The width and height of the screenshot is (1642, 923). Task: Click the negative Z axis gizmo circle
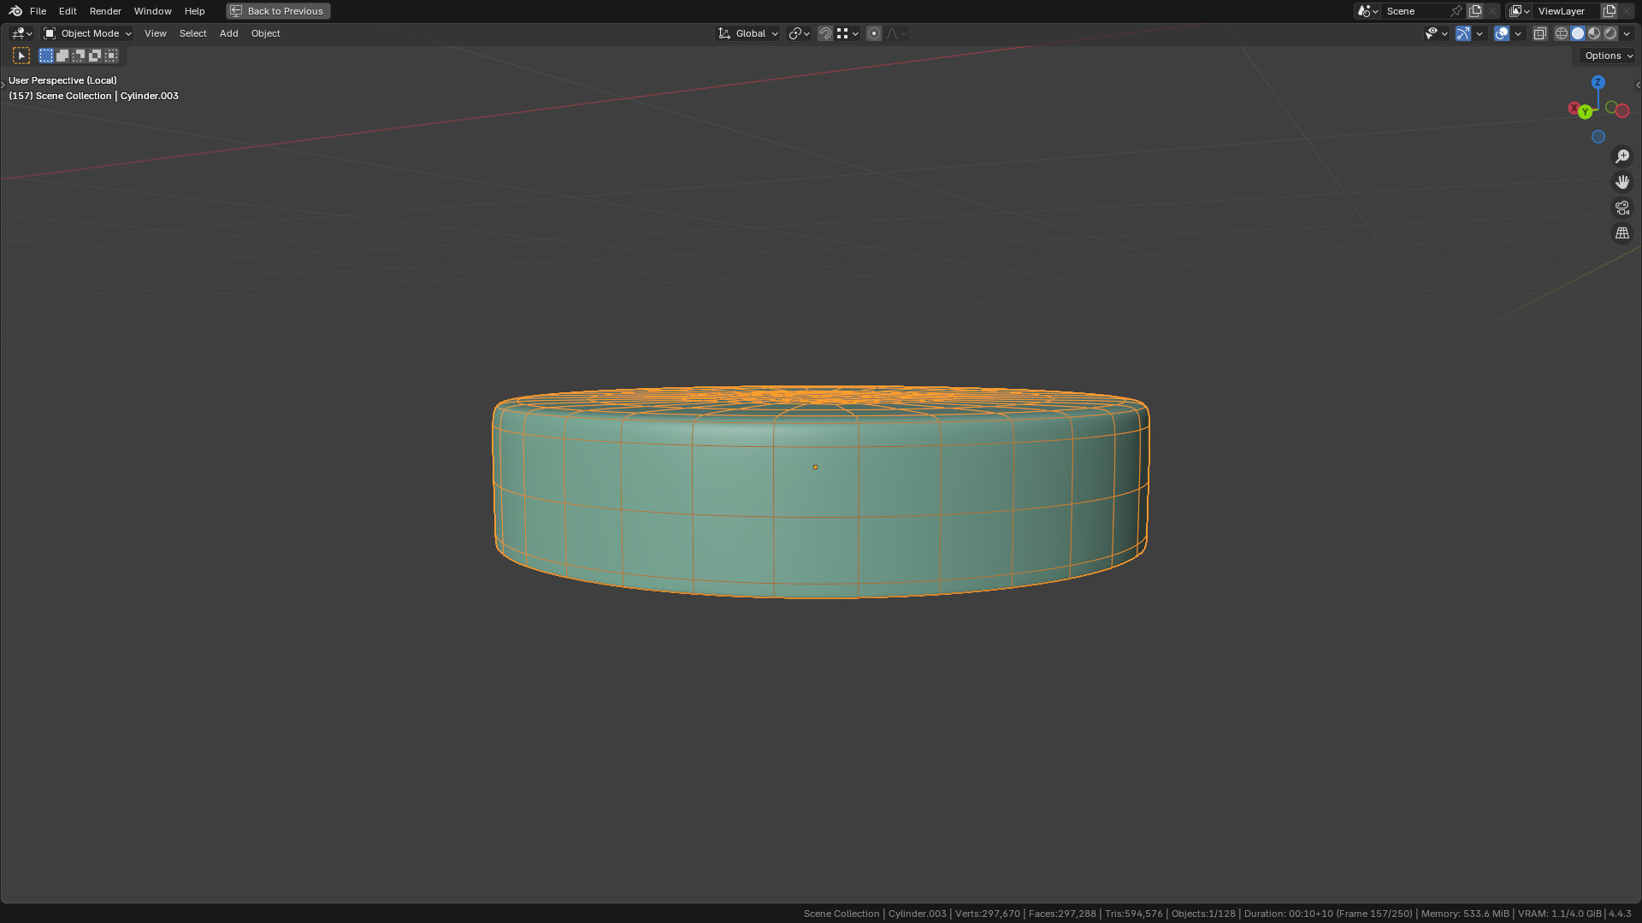[x=1598, y=137]
